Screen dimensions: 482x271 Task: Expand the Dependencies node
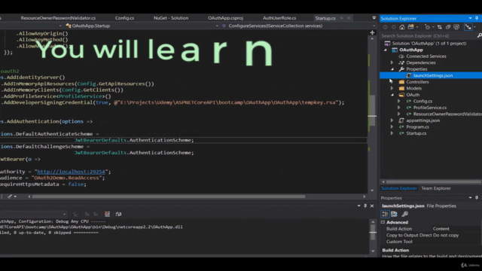pos(392,62)
